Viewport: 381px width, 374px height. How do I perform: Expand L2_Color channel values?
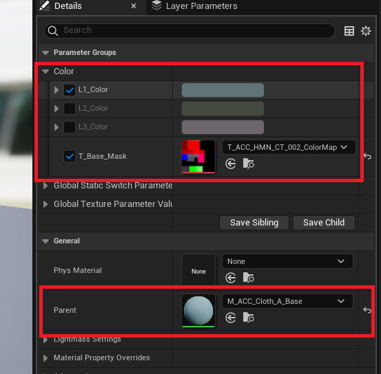[56, 109]
